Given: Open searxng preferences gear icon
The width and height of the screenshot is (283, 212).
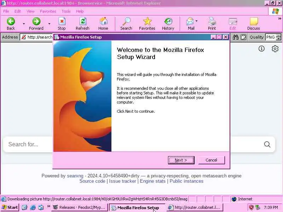Looking at the screenshot, I should pyautogui.click(x=275, y=48).
